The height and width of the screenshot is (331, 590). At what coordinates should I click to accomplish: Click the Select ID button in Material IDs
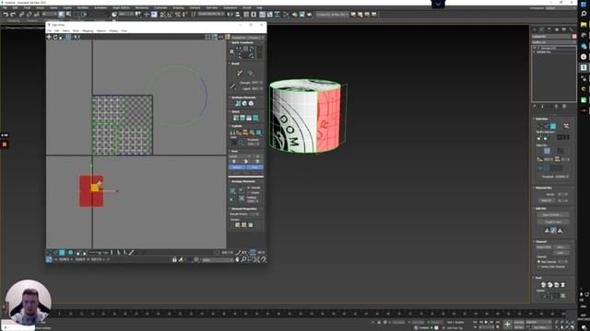(547, 200)
